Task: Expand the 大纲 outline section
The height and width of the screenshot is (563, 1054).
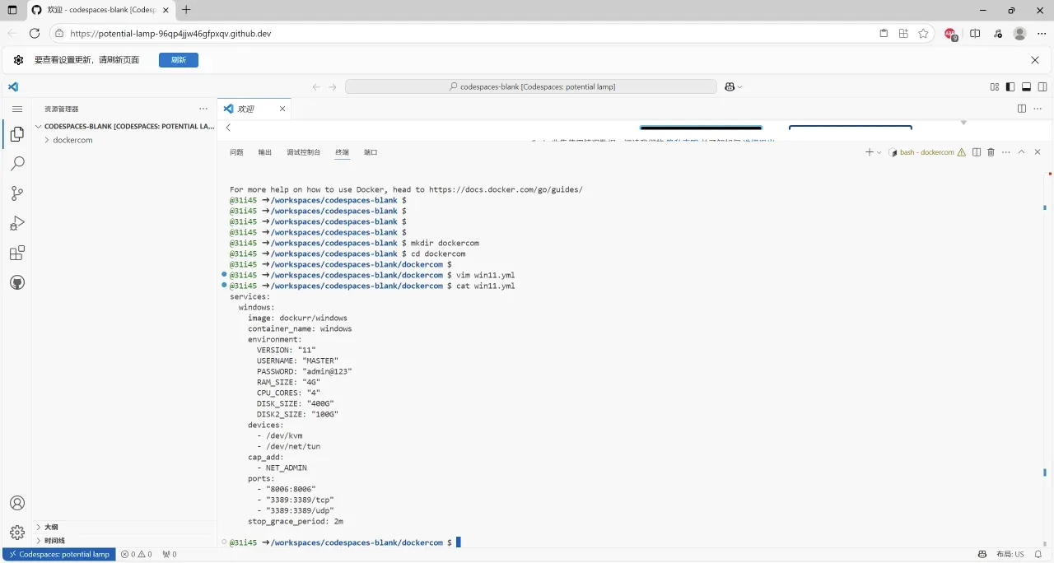Action: click(124, 527)
